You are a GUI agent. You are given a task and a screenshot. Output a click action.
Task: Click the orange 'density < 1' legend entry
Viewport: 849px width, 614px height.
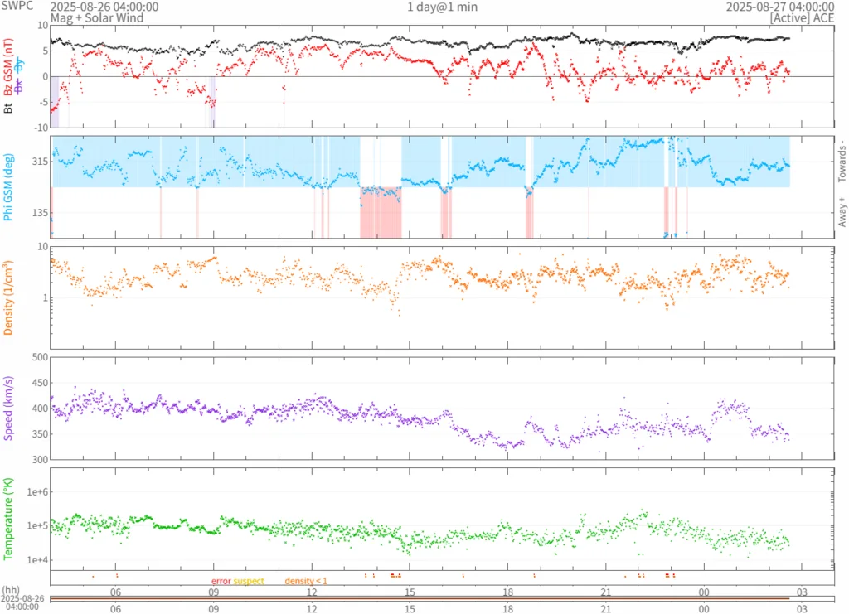(306, 581)
